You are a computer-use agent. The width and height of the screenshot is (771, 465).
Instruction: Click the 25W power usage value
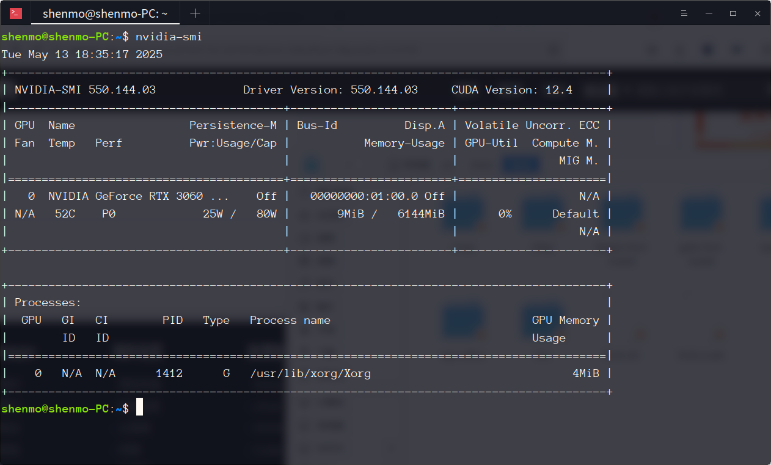213,214
